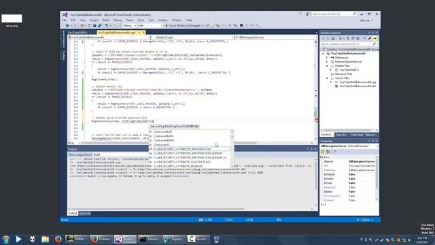Screen dimensions: 435x245
Task: Open the project scope dropdown above the editor
Action: click(109, 37)
